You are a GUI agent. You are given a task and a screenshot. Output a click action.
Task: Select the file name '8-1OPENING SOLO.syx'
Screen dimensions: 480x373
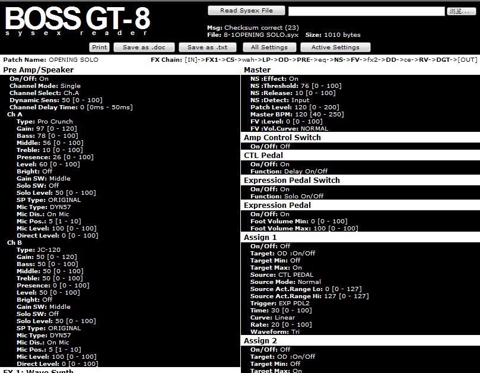point(261,34)
